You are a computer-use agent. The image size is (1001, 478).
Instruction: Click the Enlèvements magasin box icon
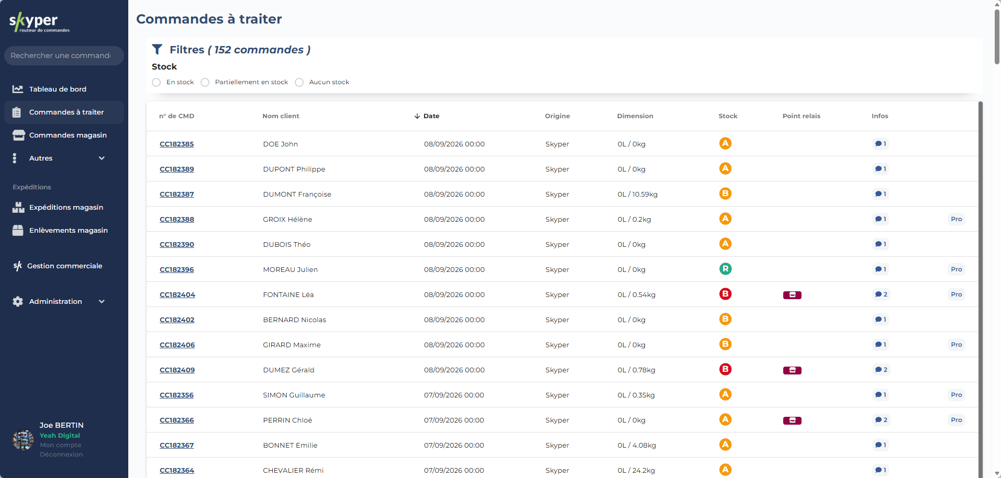[18, 230]
